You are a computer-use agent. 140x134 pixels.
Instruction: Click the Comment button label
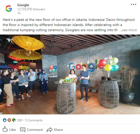click(35, 130)
